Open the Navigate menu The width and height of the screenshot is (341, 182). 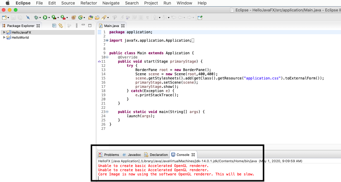coord(111,3)
